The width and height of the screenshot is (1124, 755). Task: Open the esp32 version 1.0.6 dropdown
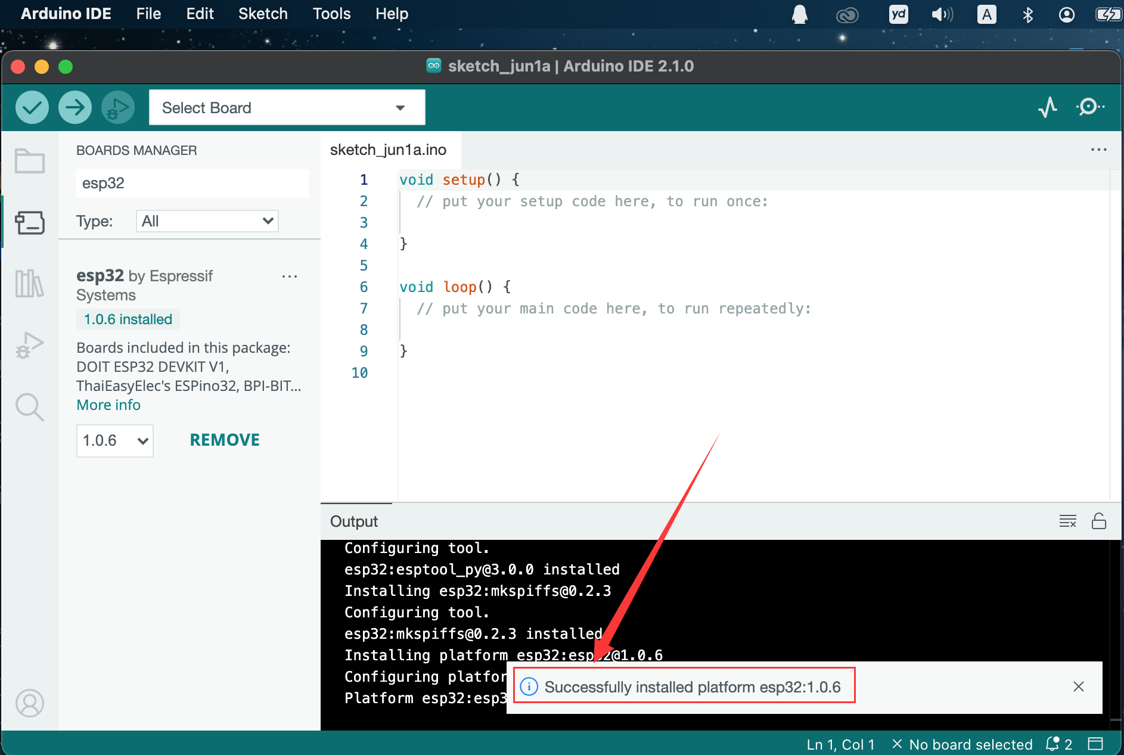click(115, 441)
